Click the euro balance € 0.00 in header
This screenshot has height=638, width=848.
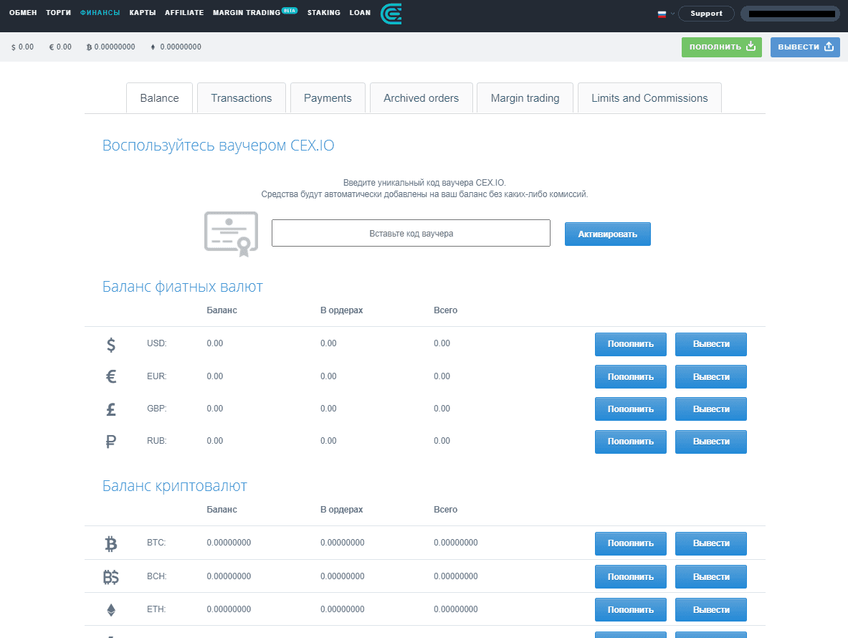tap(60, 47)
